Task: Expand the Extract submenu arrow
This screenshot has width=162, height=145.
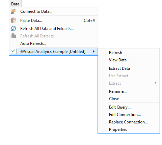Action: 156,83
